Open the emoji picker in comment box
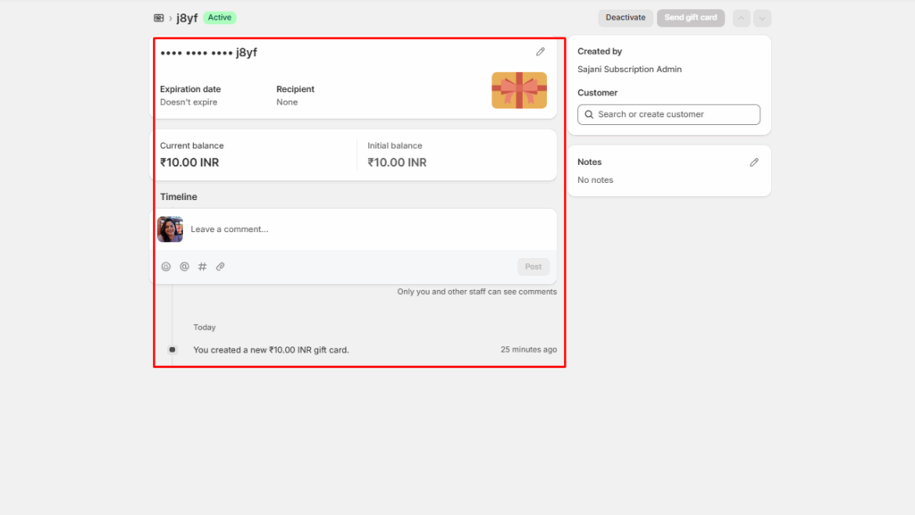Image resolution: width=915 pixels, height=515 pixels. click(x=166, y=266)
